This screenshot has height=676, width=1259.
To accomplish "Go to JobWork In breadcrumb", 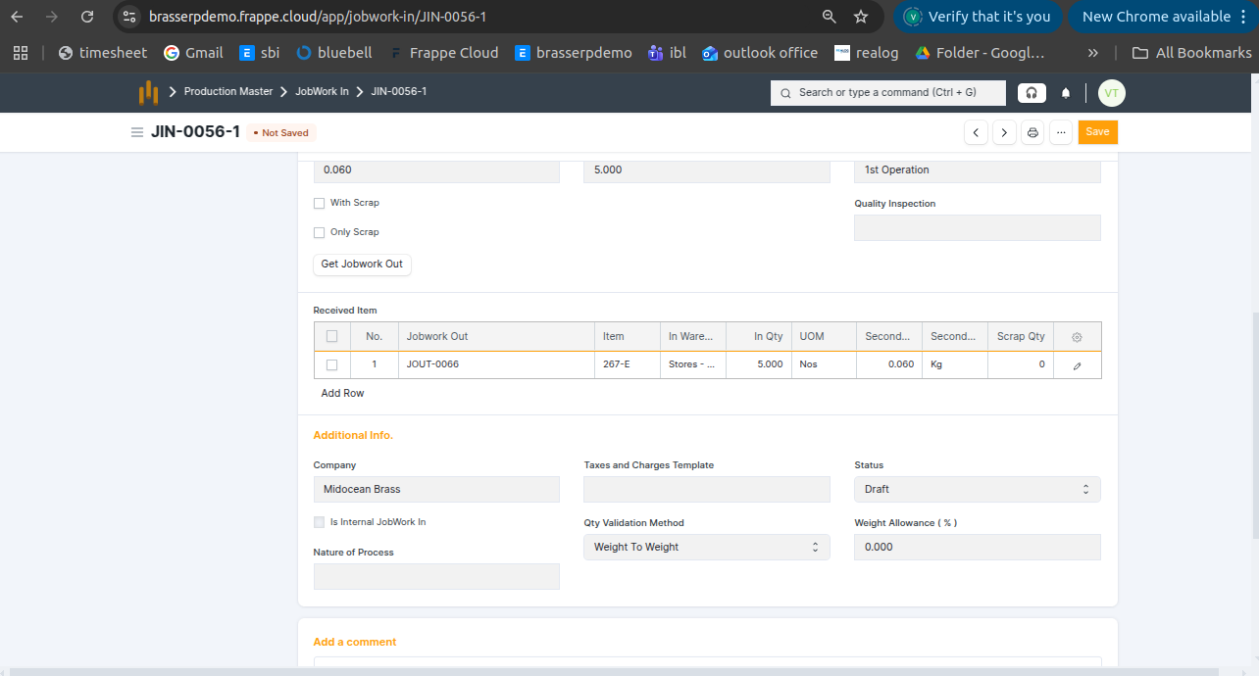I will [322, 92].
